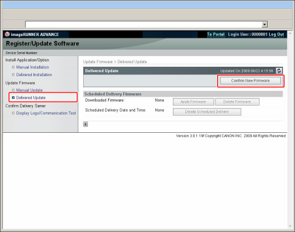The width and height of the screenshot is (295, 232).
Task: Click the Scheduled Delivery Firmware heading
Action: 113,94
